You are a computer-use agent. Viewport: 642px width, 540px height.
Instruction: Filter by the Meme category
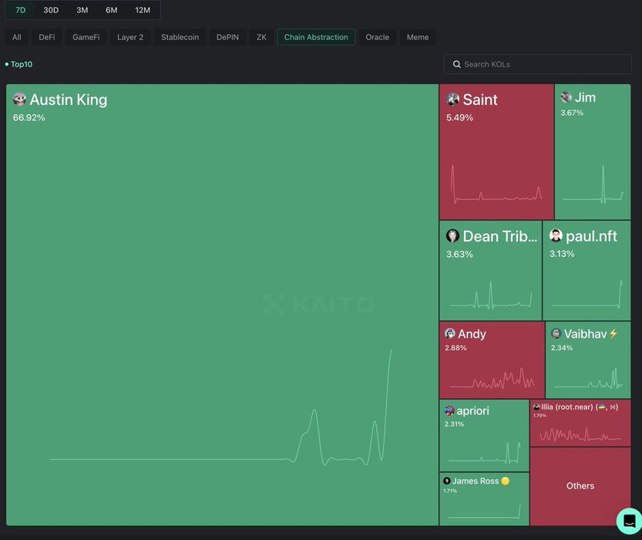point(418,37)
